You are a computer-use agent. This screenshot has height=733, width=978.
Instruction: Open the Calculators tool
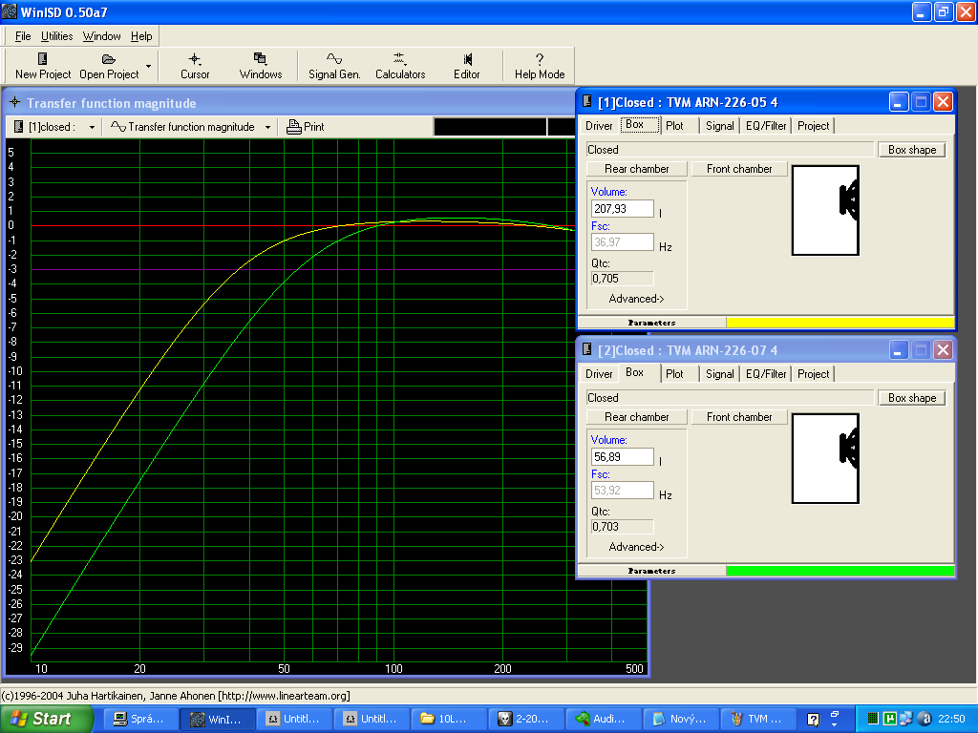pos(400,66)
